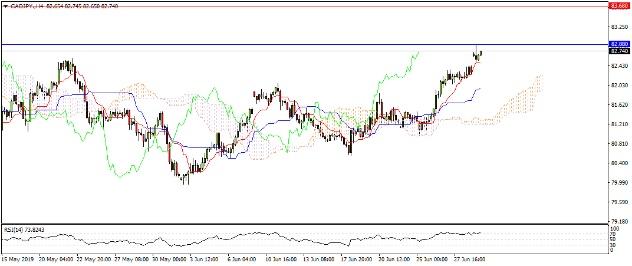Click the 27 Jun 16:00 time label
Viewport: 632px width, 266px height.
click(469, 259)
